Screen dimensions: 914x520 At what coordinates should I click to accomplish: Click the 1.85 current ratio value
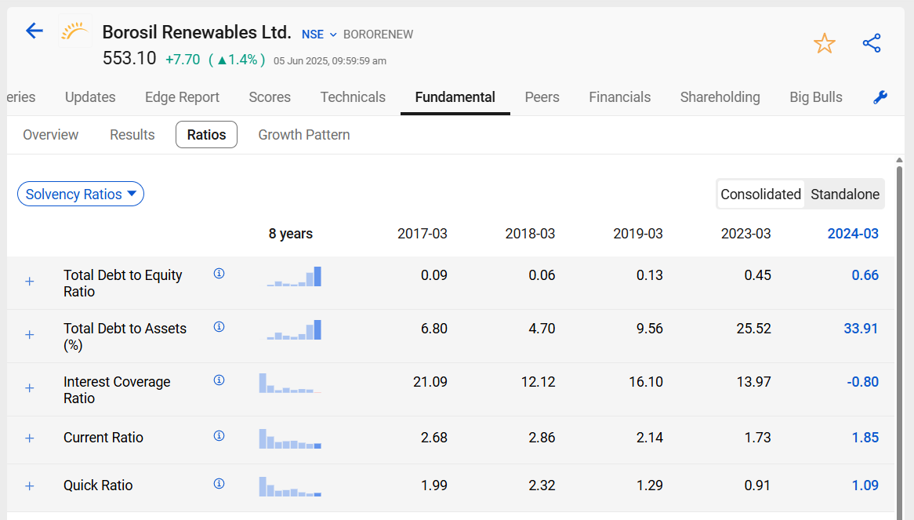(865, 437)
